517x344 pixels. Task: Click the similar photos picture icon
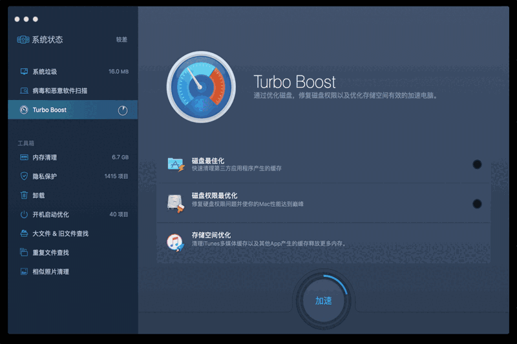click(24, 272)
